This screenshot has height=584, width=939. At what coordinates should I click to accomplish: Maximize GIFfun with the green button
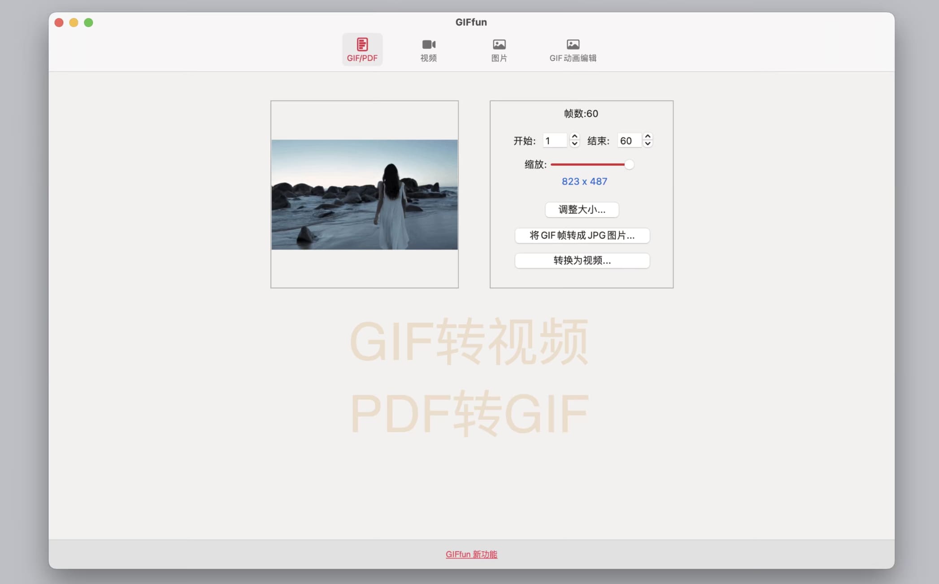pyautogui.click(x=88, y=22)
